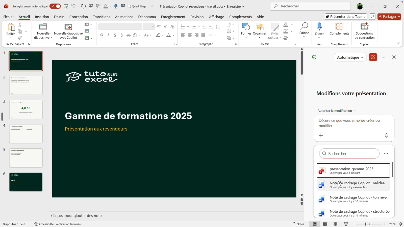Switch to the Transitions tab
The image size is (404, 227).
[x=101, y=17]
